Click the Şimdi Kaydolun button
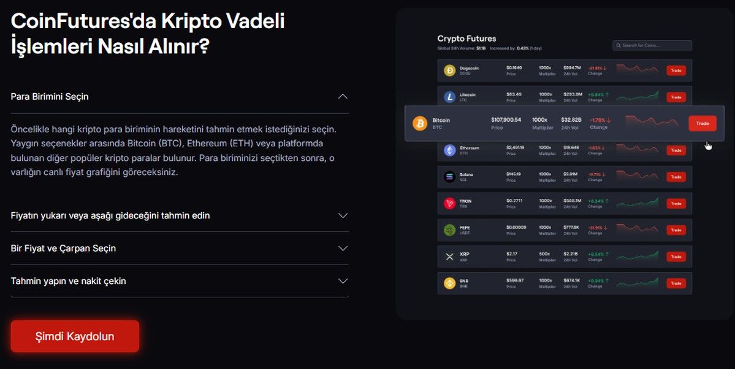The width and height of the screenshot is (735, 369). tap(74, 335)
